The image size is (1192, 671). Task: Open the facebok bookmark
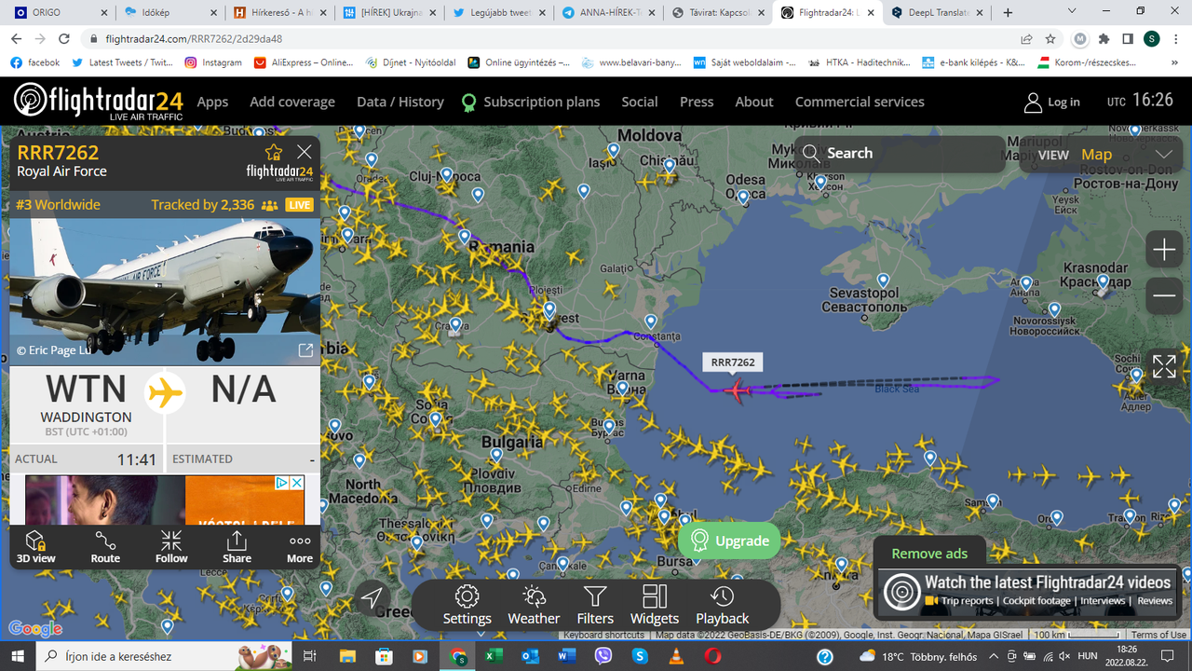point(34,62)
